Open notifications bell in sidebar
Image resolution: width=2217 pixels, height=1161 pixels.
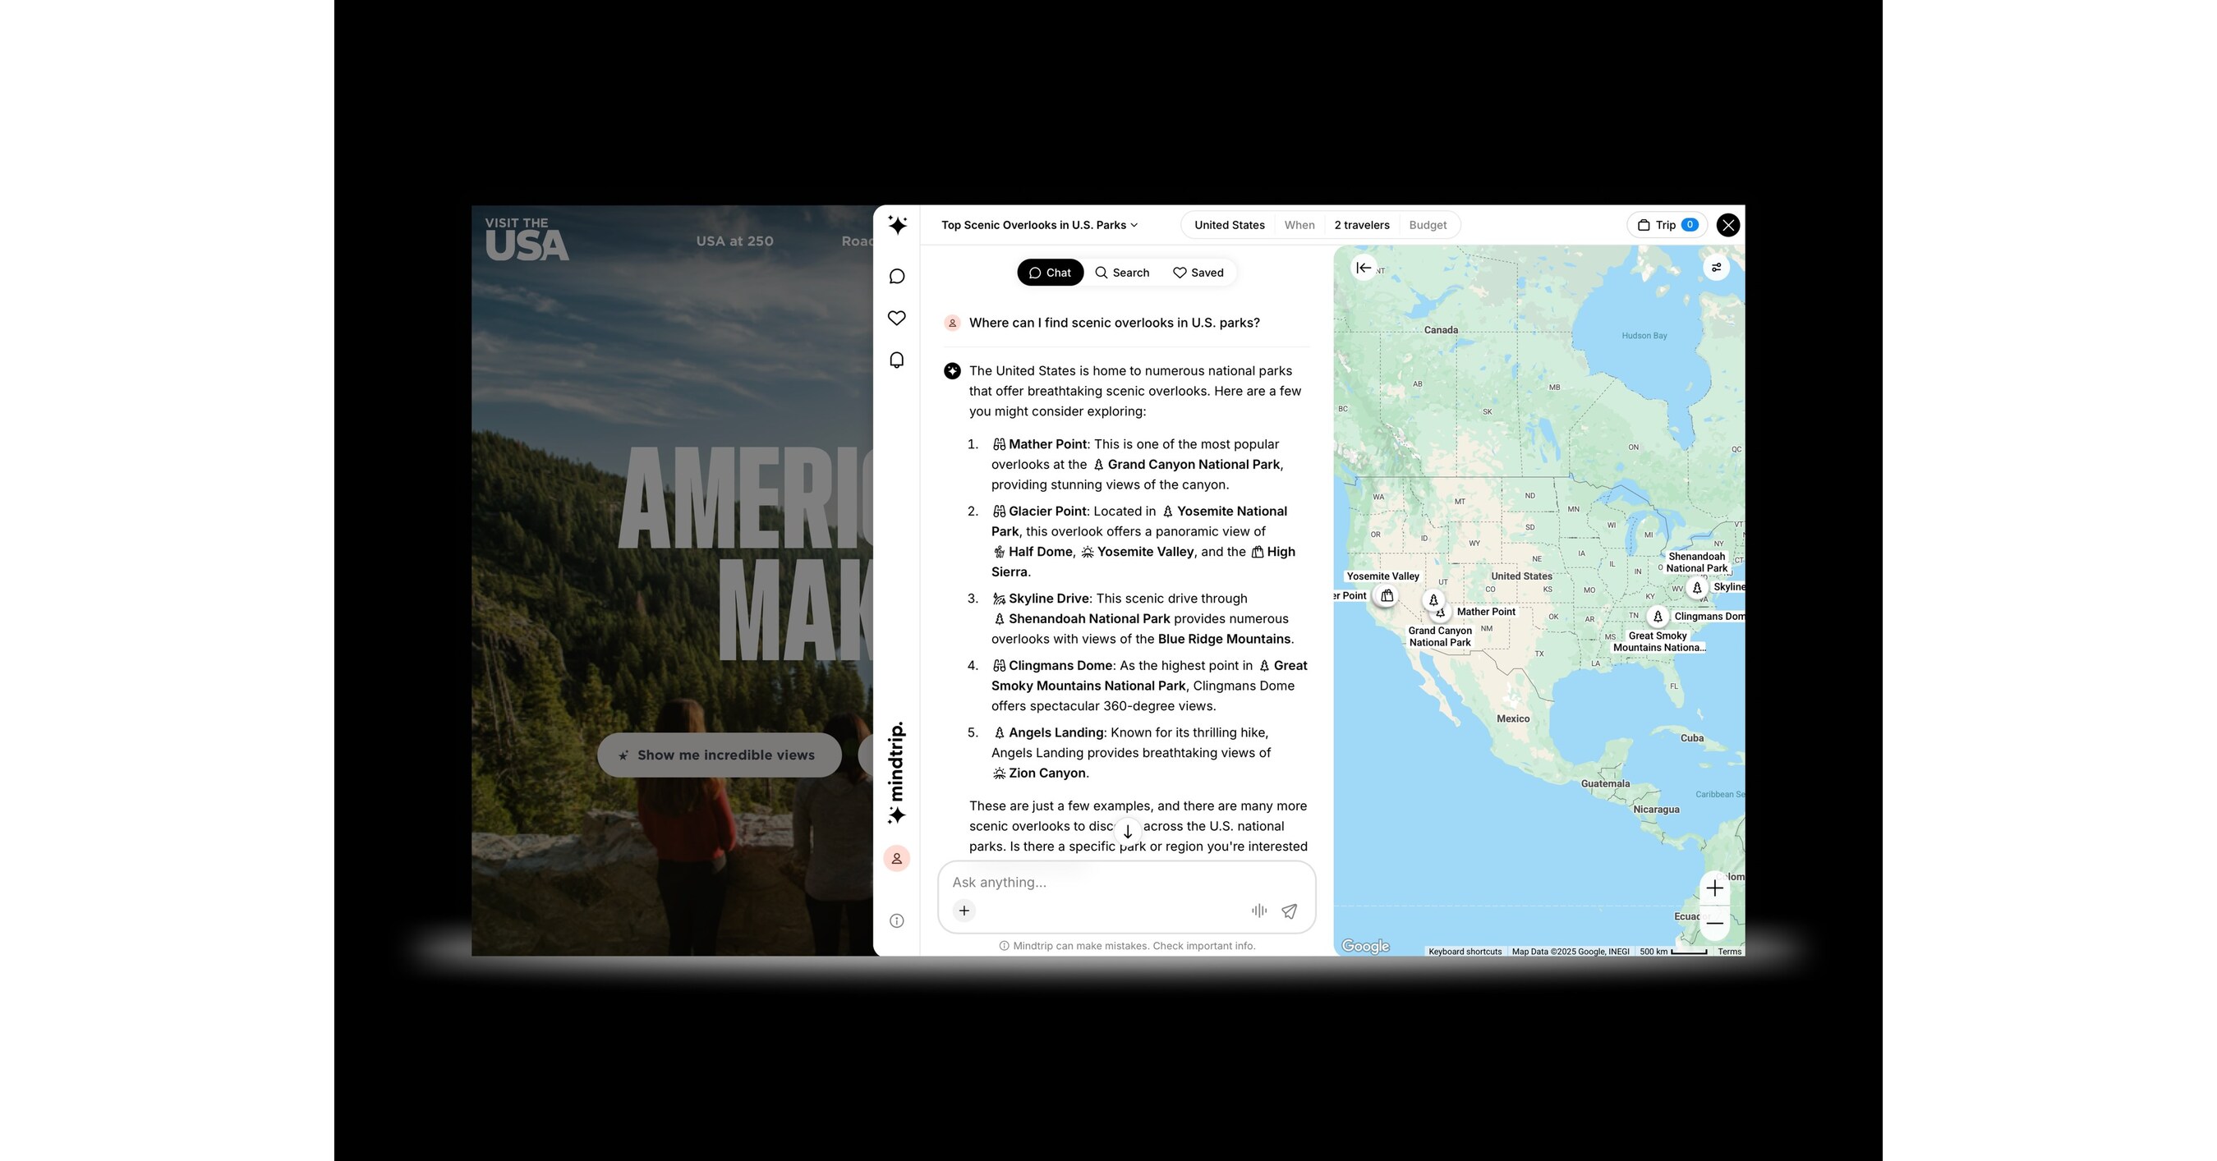coord(897,360)
